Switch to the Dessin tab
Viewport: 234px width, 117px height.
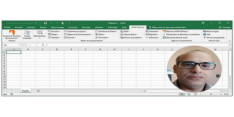tap(43, 27)
